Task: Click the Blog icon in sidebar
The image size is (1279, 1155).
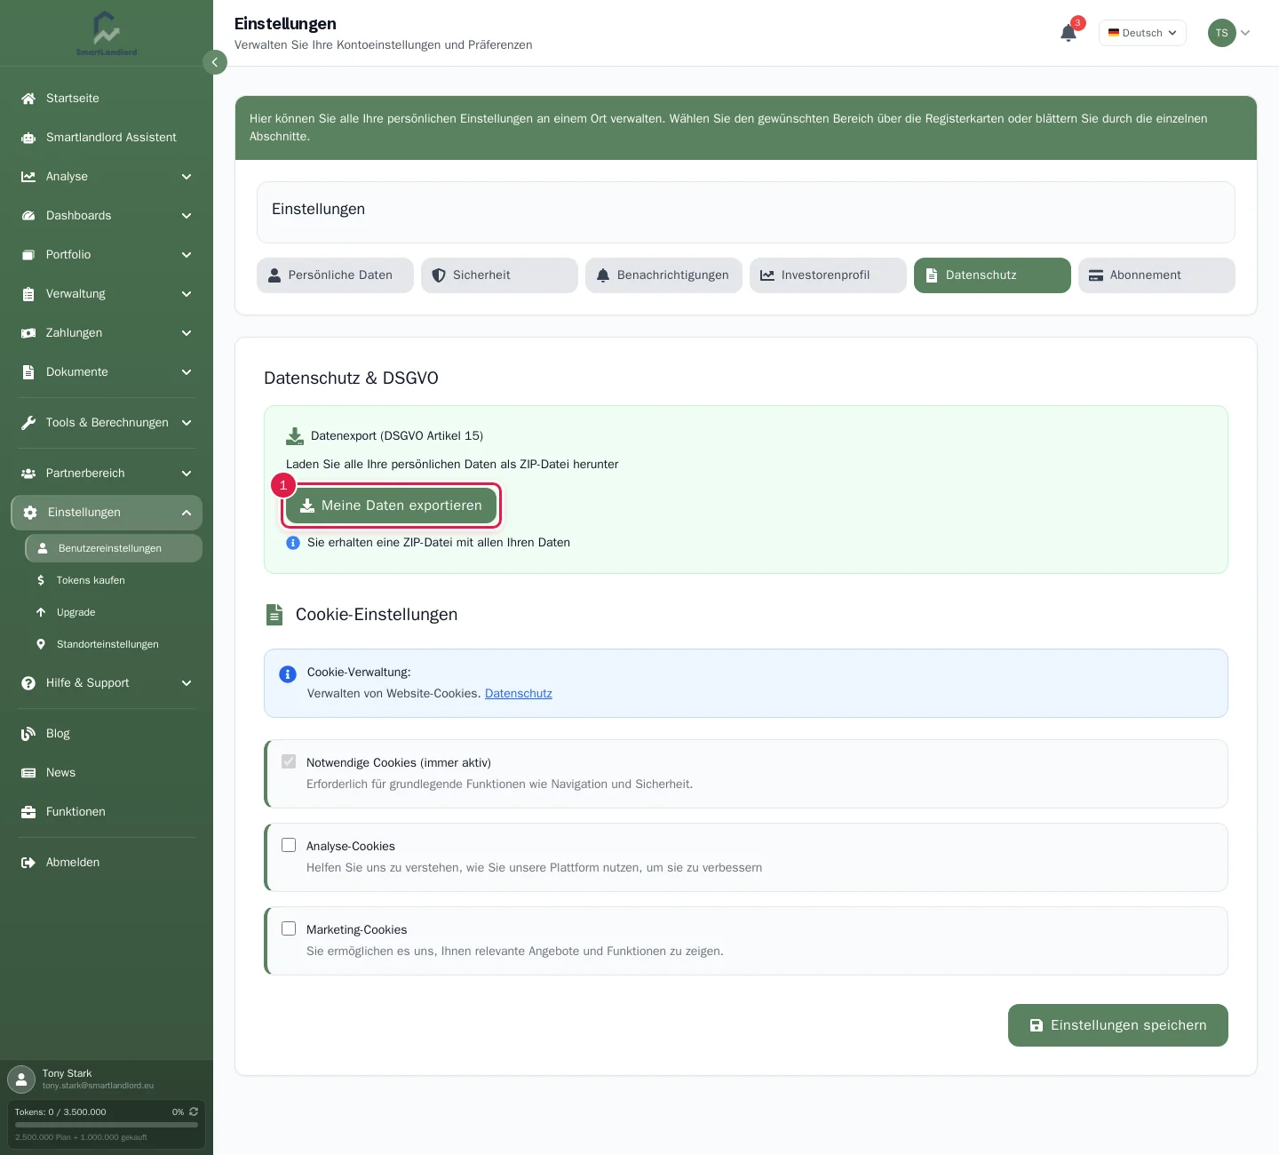Action: tap(28, 734)
